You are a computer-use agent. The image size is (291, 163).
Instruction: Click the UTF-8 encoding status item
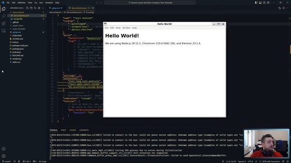251,162
